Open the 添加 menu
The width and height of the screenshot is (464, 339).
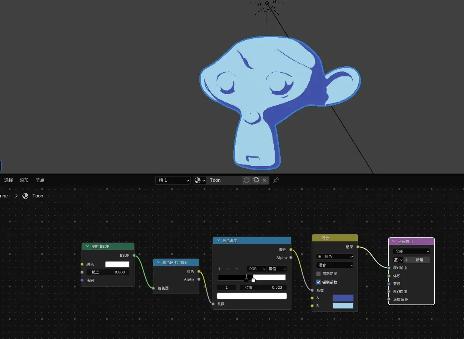click(24, 180)
